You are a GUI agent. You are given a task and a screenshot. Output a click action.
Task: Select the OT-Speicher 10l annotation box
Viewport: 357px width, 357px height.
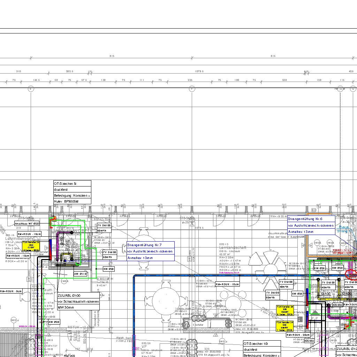tap(261, 349)
